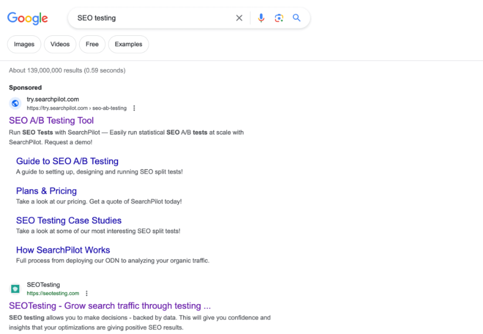Go to the Plans & Pricing sitelink
Image resolution: width=483 pixels, height=334 pixels.
46,191
